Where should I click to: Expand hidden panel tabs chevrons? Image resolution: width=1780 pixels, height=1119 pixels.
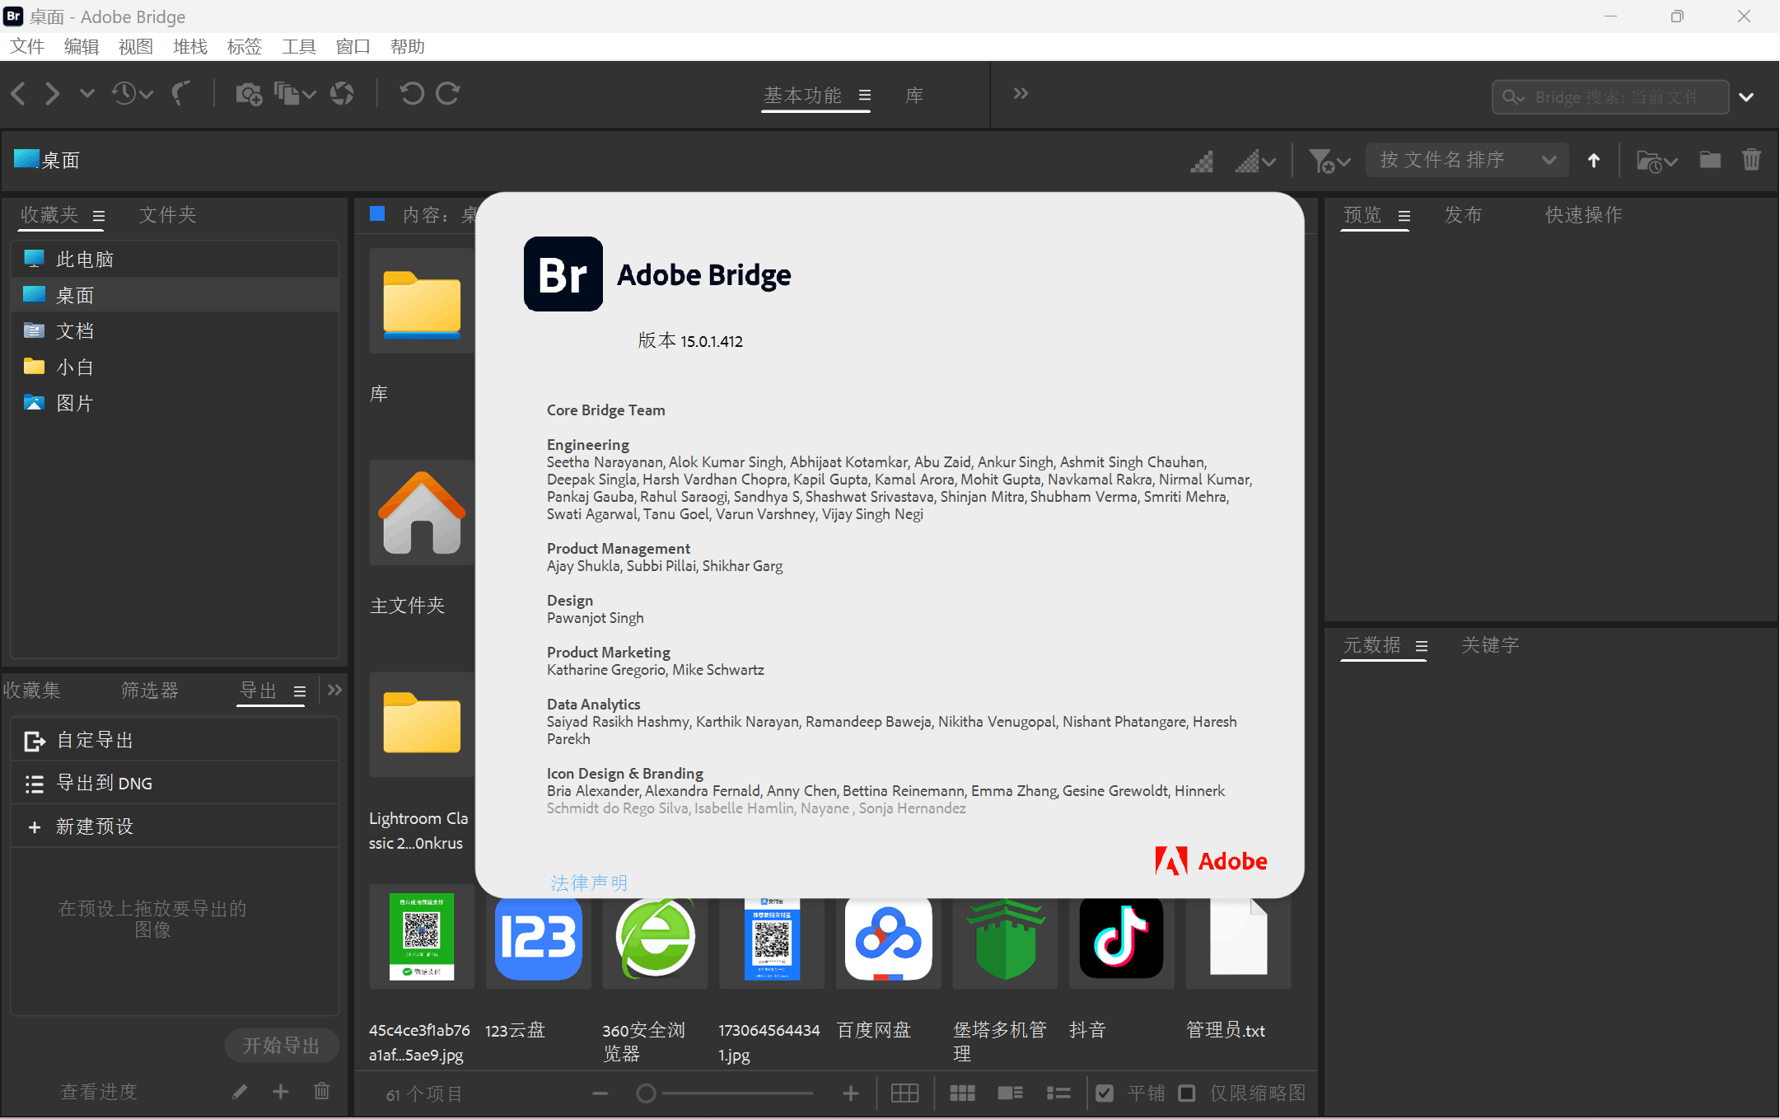click(334, 691)
